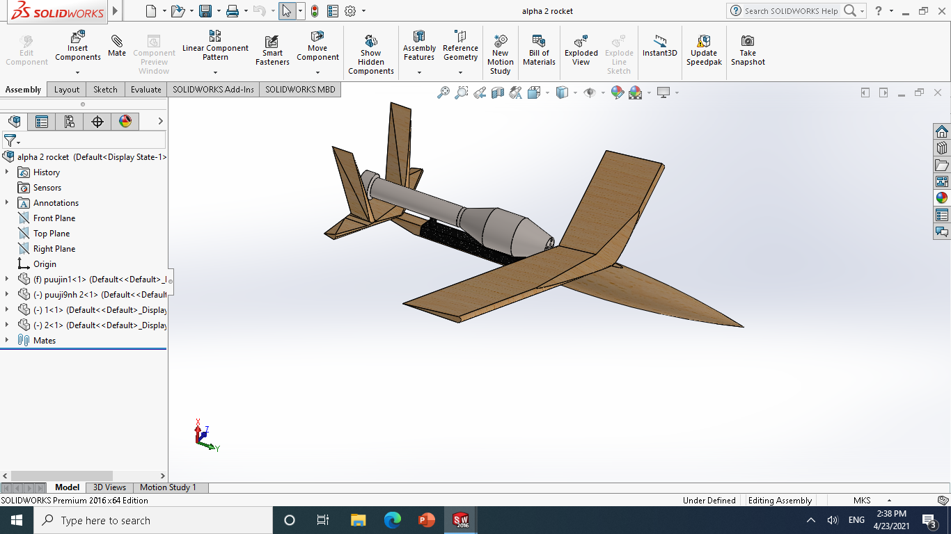Switch to the Evaluate tab
951x534 pixels.
[x=146, y=89]
